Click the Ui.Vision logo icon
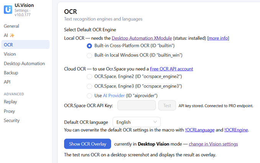260x163 pixels. (8, 10)
